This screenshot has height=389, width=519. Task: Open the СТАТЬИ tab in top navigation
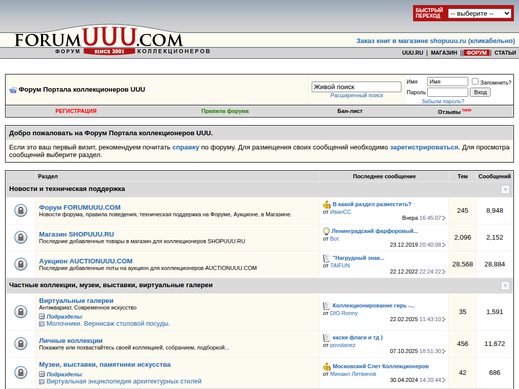(505, 53)
